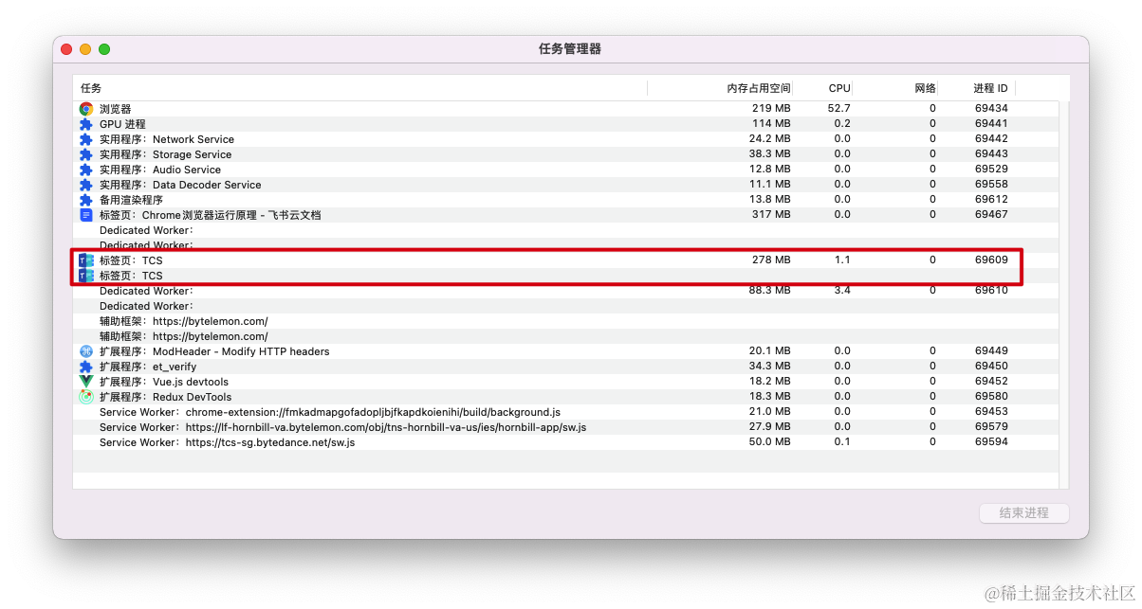Viewport: 1142px width, 609px height.
Task: Click the 50.0 MB memory value
Action: coord(769,442)
